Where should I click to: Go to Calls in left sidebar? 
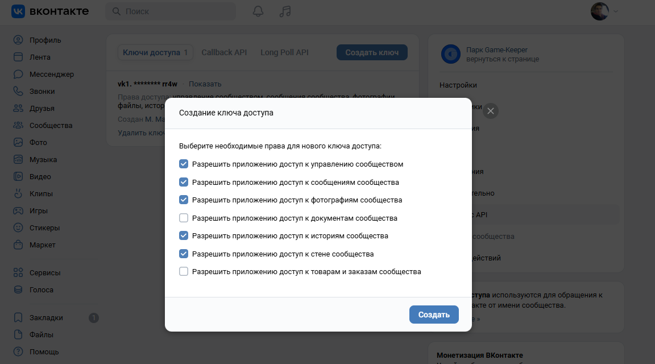[x=42, y=92]
